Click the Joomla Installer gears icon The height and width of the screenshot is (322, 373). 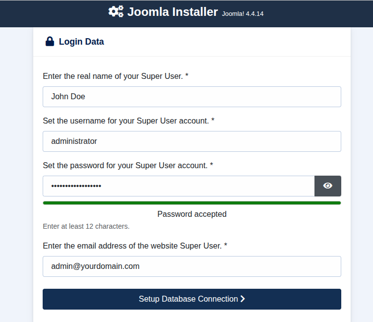click(116, 11)
